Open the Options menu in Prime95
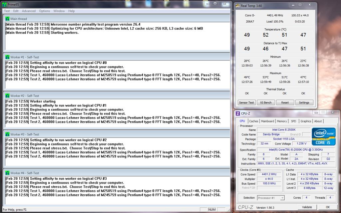 [x=45, y=11]
